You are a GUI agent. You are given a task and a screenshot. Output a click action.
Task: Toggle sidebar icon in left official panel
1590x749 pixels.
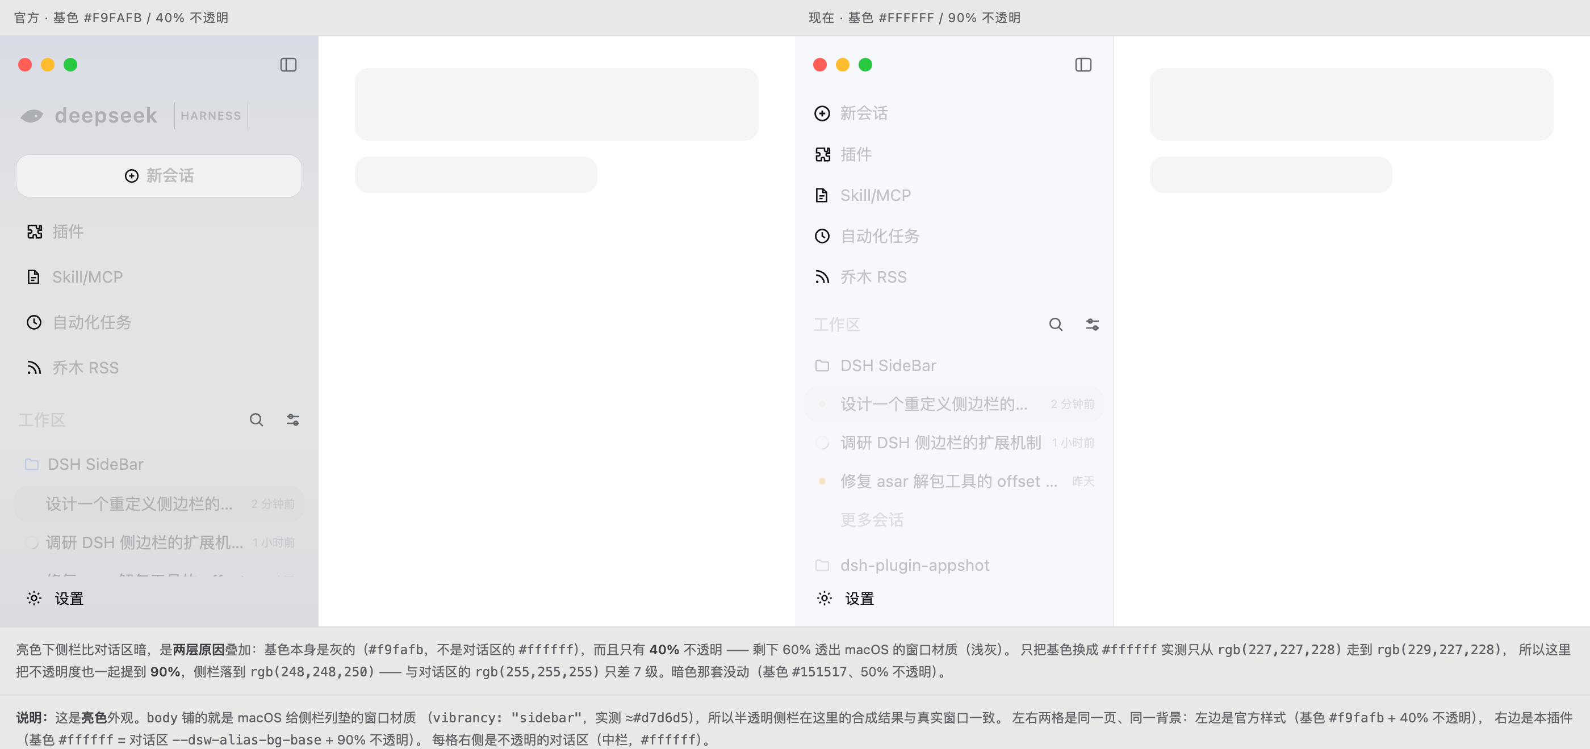pos(288,65)
